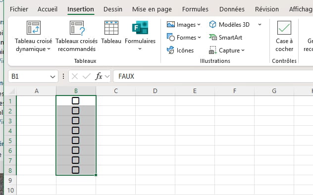The image size is (313, 195).
Task: Cancel the formula bar entry with X
Action: pos(75,76)
